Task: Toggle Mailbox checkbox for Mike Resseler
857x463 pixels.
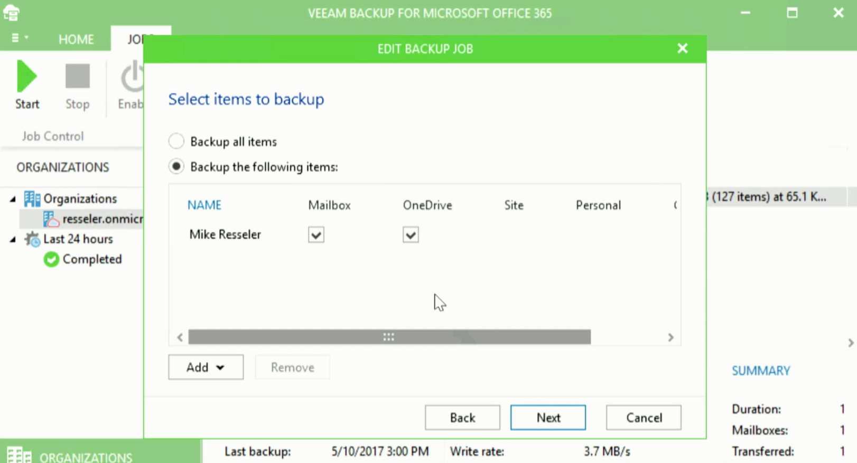Action: pyautogui.click(x=316, y=234)
